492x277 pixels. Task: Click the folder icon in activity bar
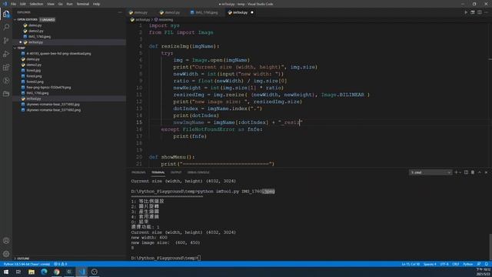tap(6, 94)
